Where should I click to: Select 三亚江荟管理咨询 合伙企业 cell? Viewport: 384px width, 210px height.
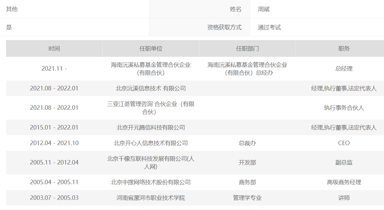pos(151,108)
